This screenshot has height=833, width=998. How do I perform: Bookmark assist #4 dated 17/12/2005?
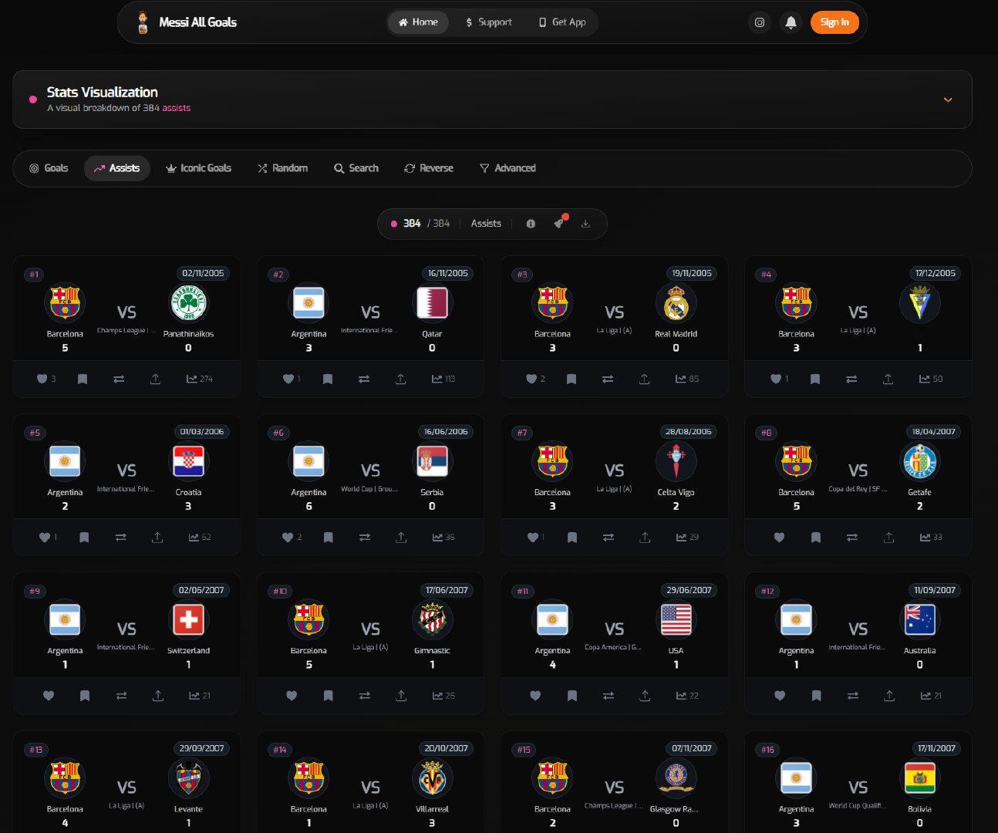[x=815, y=379]
